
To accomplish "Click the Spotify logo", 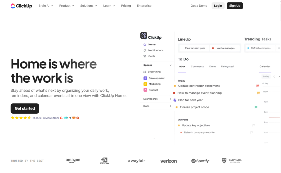I will tap(200, 161).
